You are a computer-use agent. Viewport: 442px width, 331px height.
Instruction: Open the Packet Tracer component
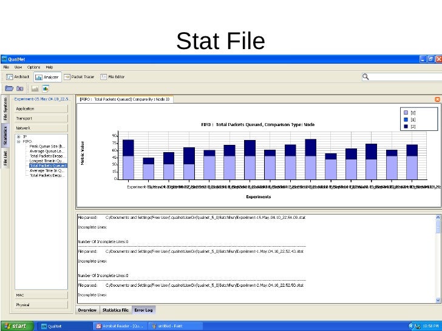[x=79, y=76]
